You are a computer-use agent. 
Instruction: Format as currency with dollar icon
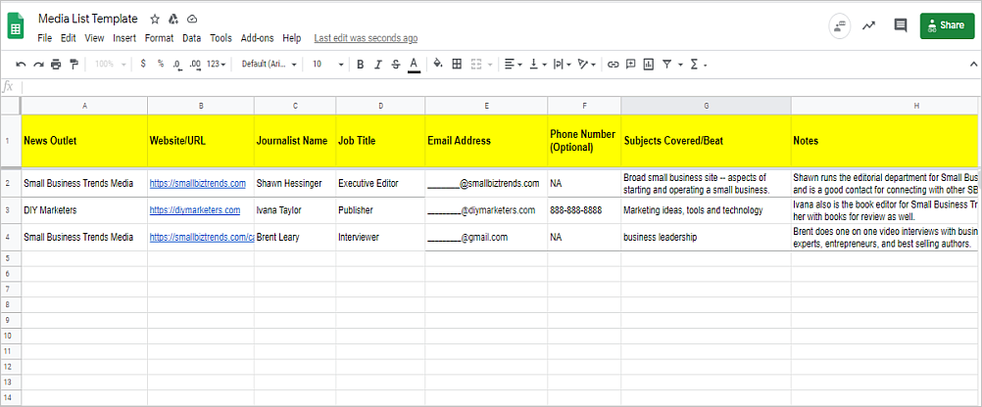[143, 64]
